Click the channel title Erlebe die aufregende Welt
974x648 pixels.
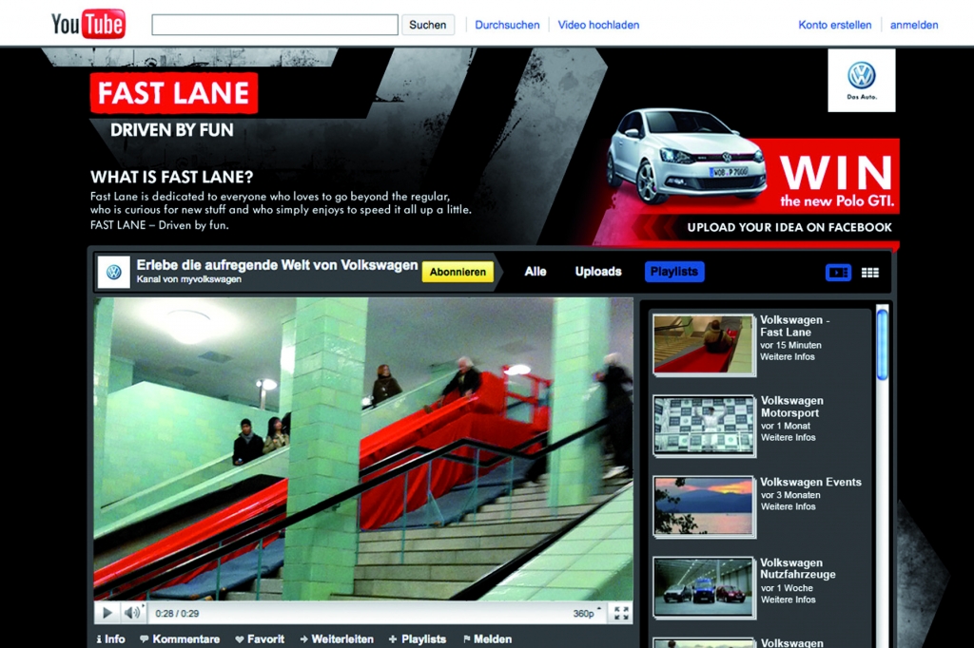[x=277, y=265]
